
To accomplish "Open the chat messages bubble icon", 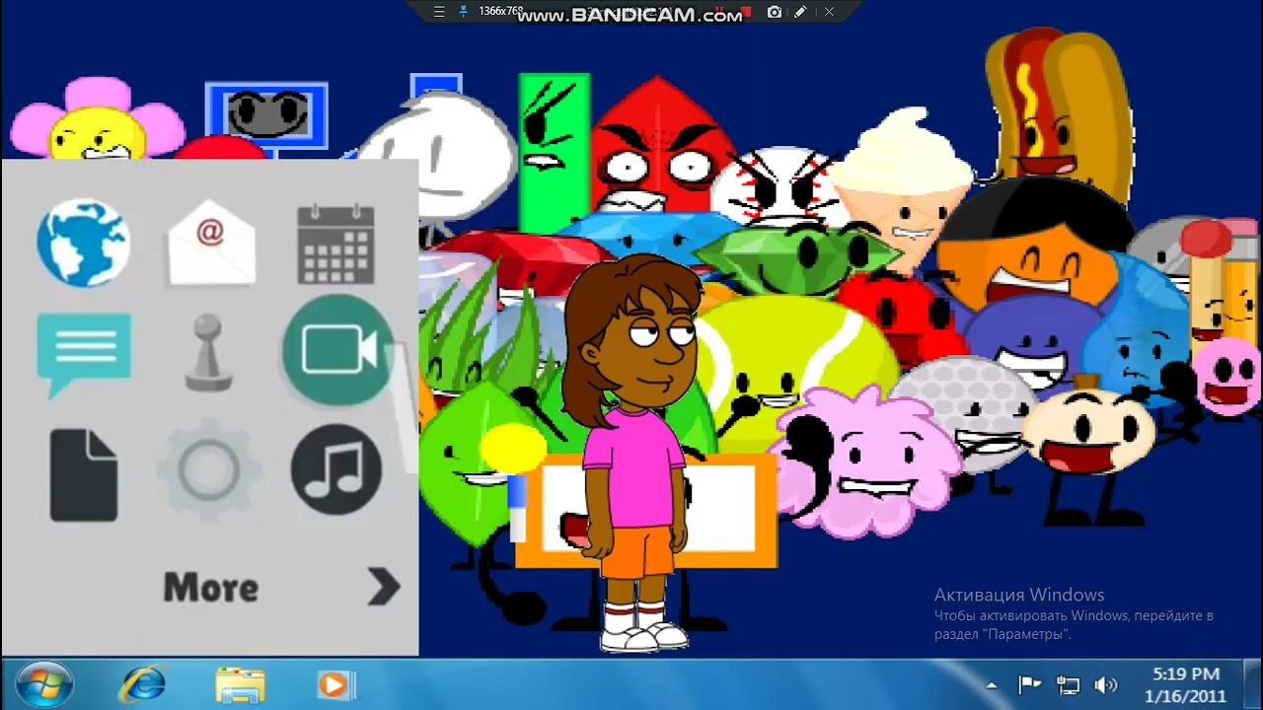I will tap(84, 354).
